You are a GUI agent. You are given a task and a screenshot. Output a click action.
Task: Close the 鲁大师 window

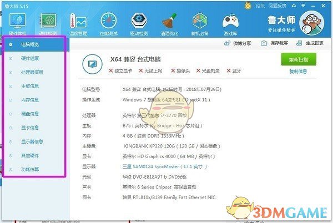click(323, 6)
